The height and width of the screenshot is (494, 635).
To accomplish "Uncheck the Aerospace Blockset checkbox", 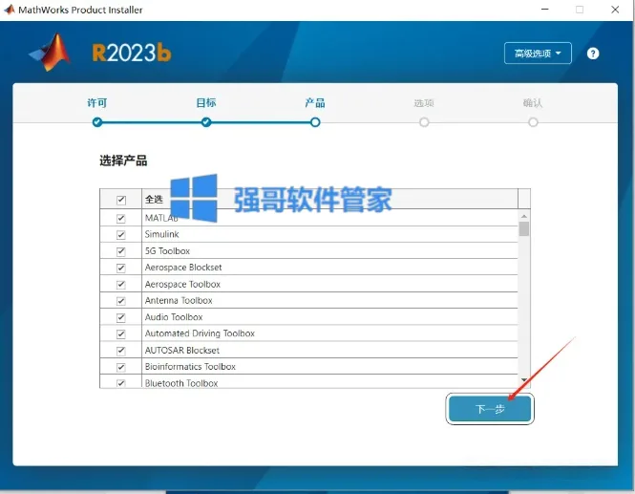I will pyautogui.click(x=120, y=268).
